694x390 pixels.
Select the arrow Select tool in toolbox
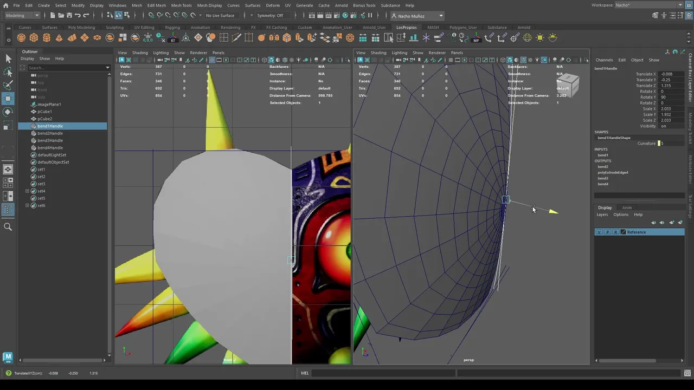click(8, 58)
